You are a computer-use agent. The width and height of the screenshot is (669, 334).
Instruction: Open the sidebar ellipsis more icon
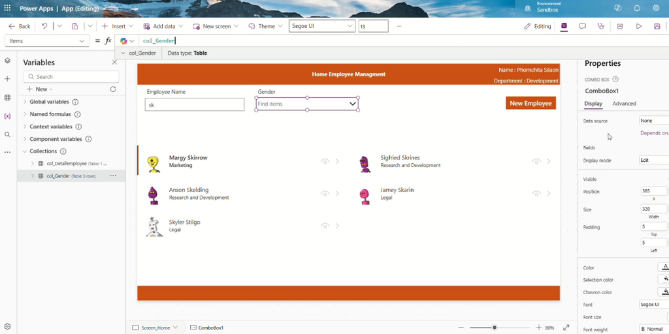tap(7, 152)
